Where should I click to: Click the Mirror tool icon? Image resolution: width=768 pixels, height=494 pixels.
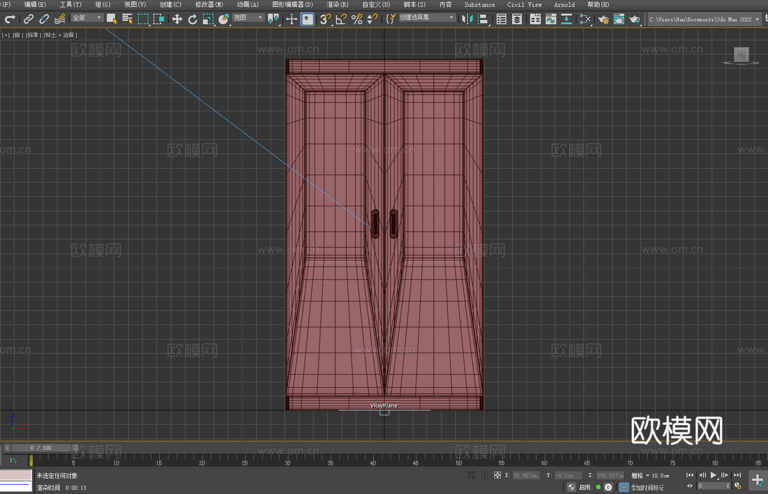coord(467,19)
